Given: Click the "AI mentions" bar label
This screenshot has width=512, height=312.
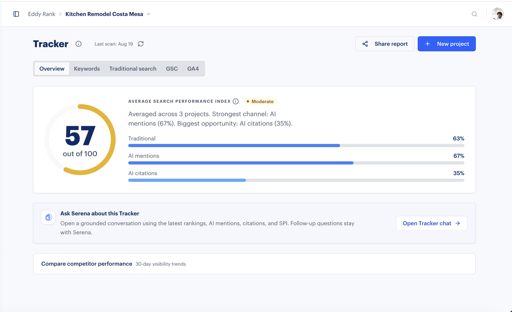Looking at the screenshot, I should coord(144,156).
